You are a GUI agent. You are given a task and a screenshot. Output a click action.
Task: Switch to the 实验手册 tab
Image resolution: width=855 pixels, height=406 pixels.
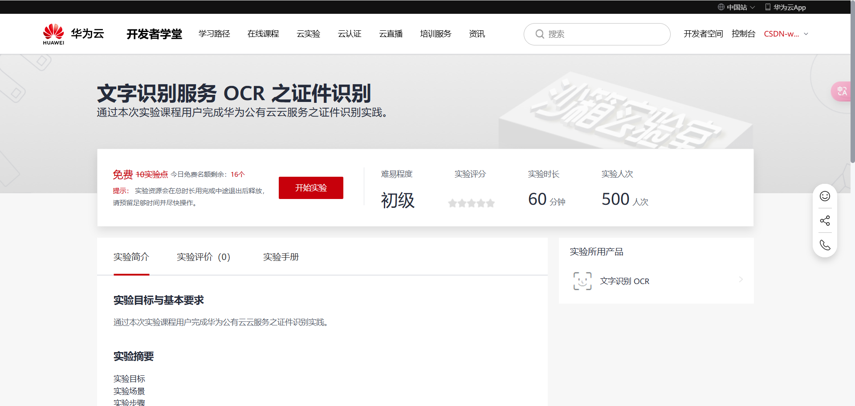tap(281, 257)
